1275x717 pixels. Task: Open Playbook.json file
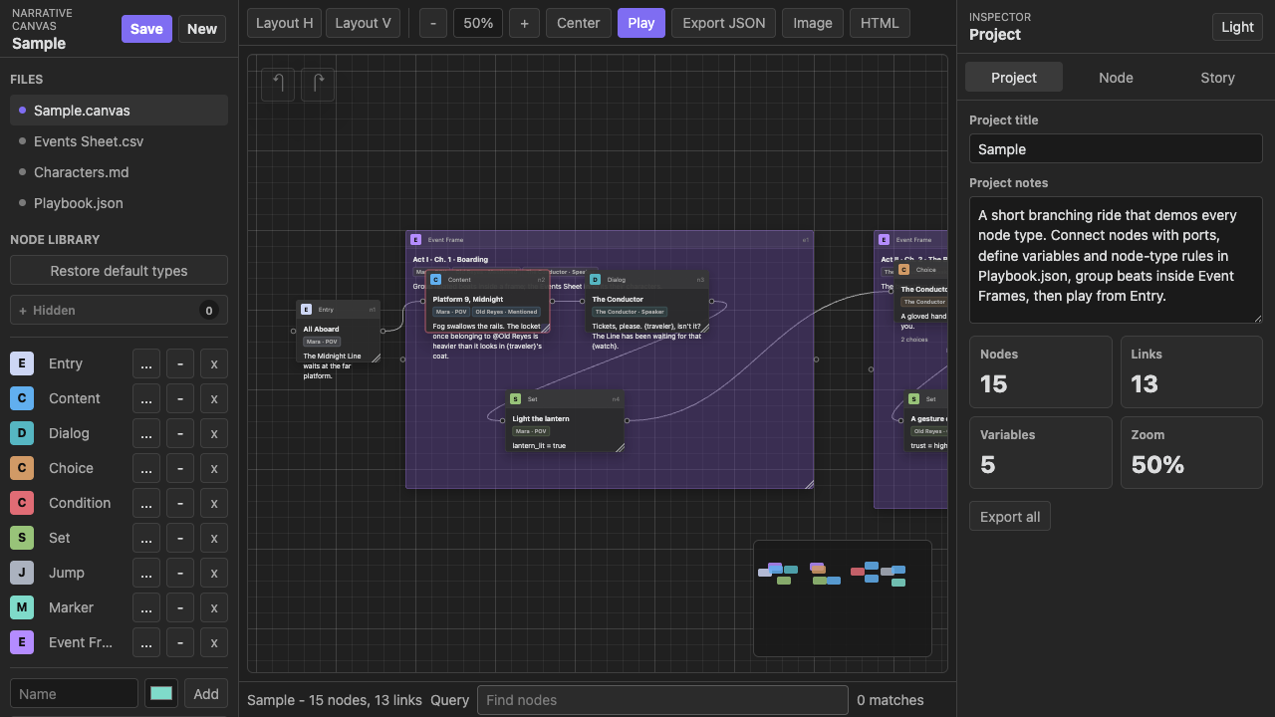119,203
